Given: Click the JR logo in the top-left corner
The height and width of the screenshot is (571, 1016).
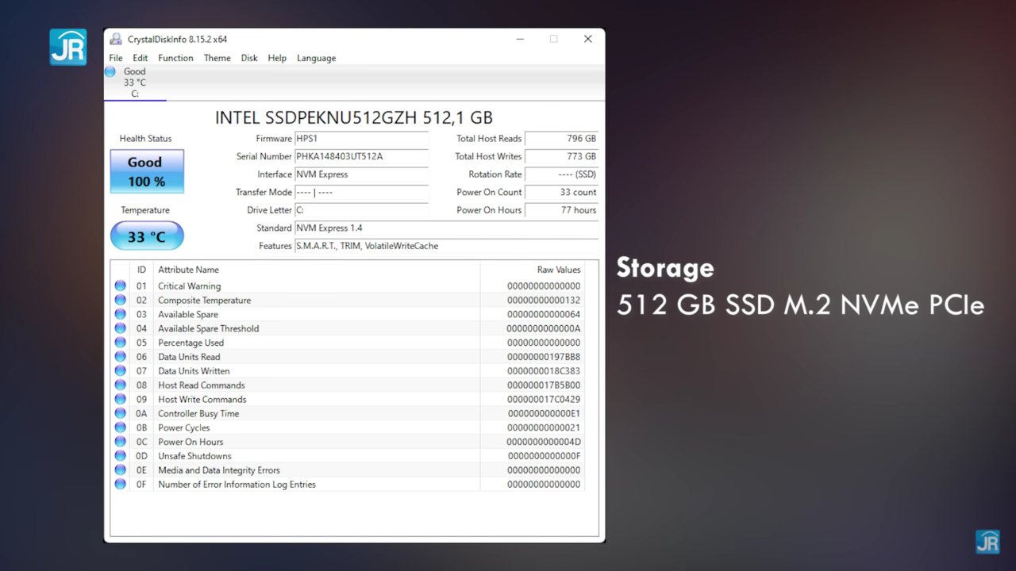Looking at the screenshot, I should (67, 47).
